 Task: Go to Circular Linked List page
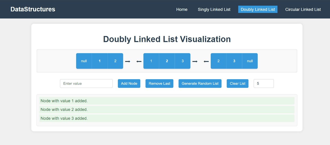tap(303, 10)
